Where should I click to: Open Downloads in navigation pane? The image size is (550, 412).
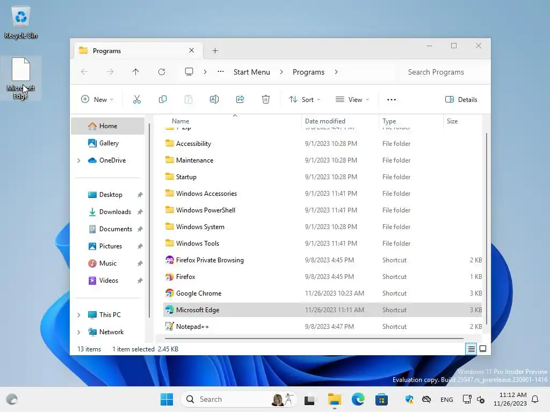click(x=107, y=211)
